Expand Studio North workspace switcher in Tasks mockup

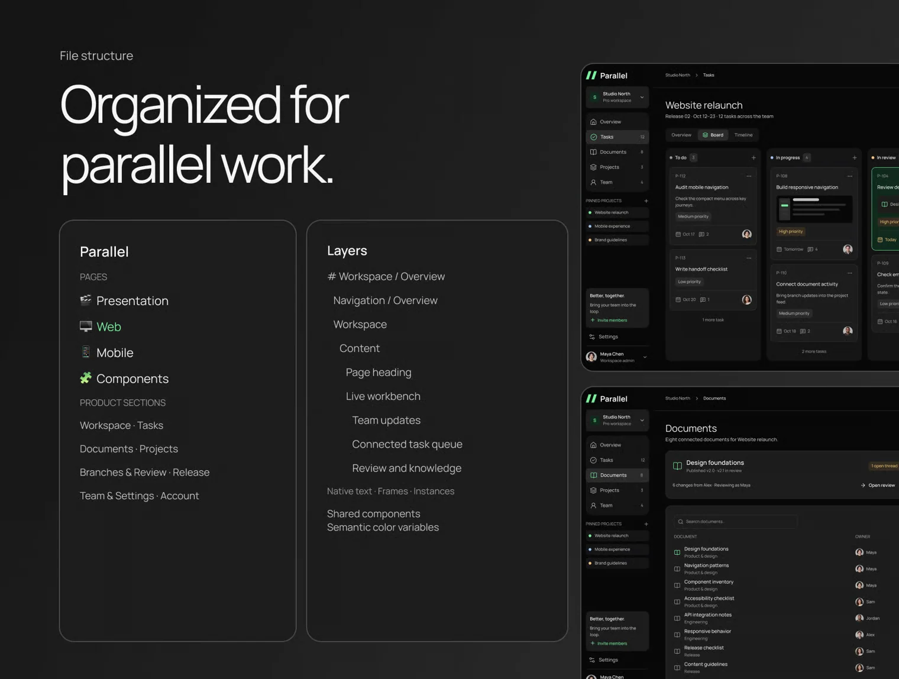[x=642, y=98]
